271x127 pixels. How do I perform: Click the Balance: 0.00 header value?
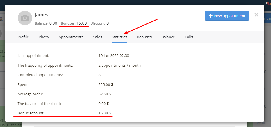click(x=46, y=23)
